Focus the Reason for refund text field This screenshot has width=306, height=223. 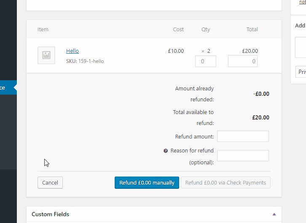(x=243, y=156)
